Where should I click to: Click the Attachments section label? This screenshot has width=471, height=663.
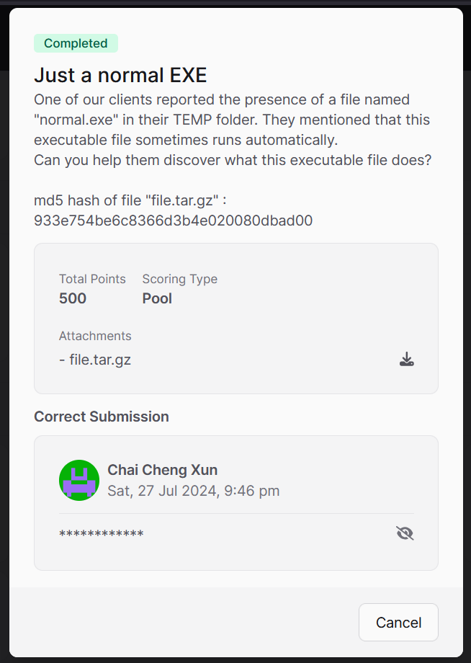(95, 336)
